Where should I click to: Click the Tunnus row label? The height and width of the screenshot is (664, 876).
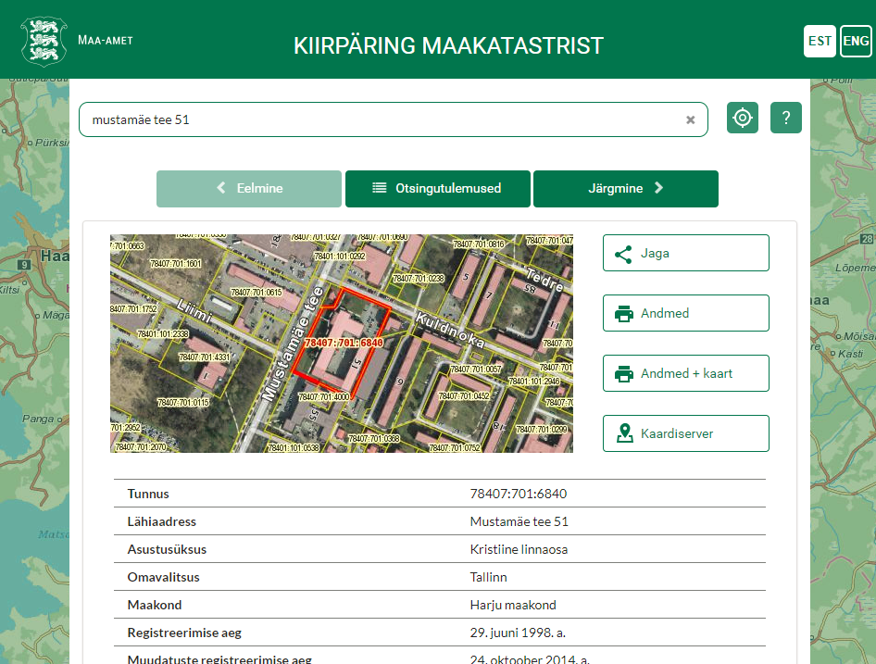pyautogui.click(x=148, y=494)
